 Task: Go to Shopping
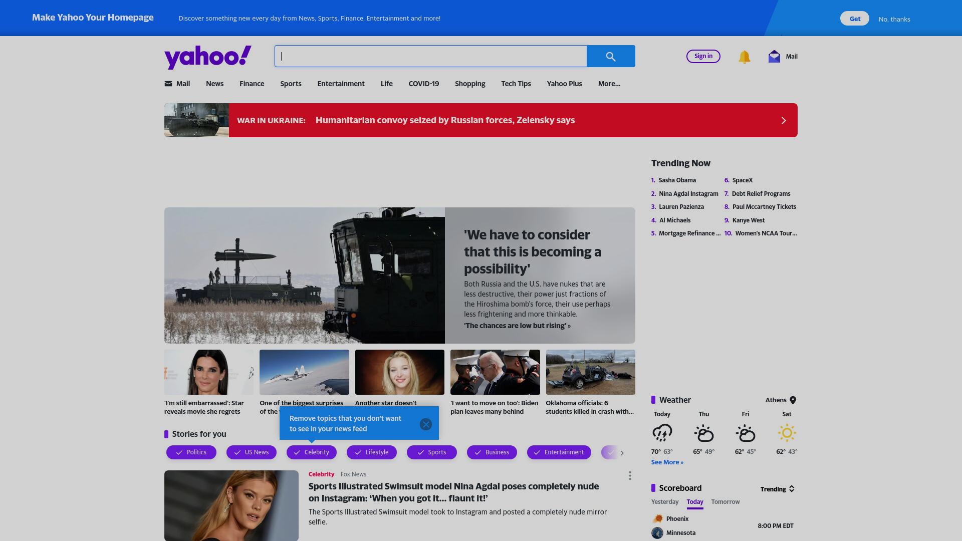(x=470, y=84)
